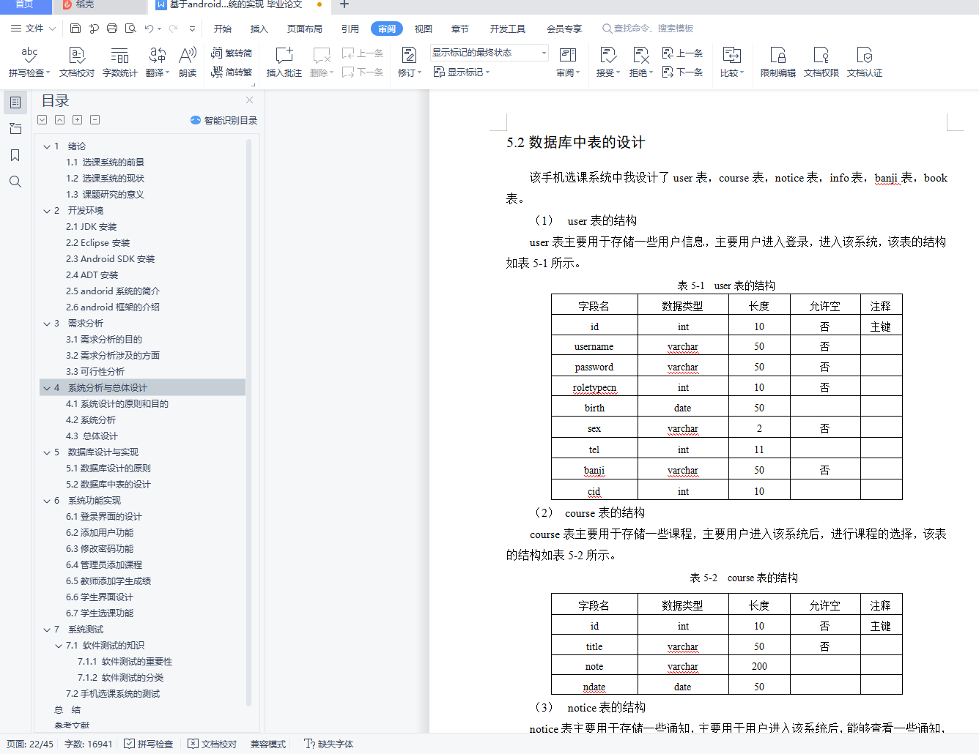Click the 接受 accept change icon
The image size is (979, 754).
(607, 56)
